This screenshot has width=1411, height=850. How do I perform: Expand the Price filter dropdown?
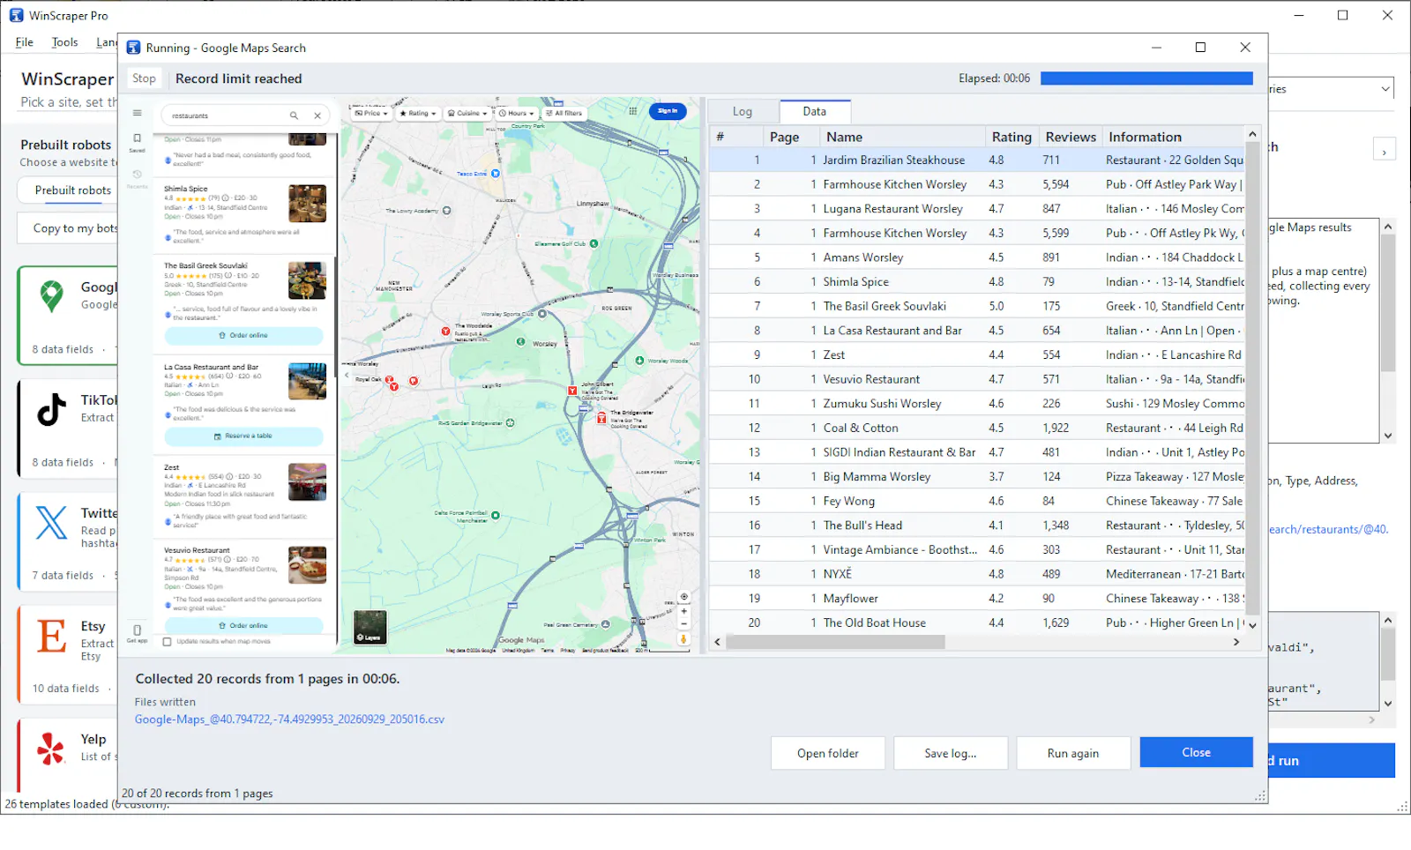pos(371,113)
